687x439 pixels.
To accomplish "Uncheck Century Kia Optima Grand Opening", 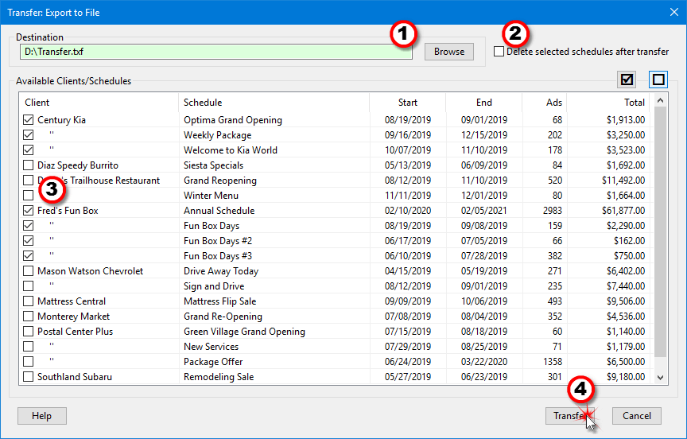I will [x=28, y=119].
